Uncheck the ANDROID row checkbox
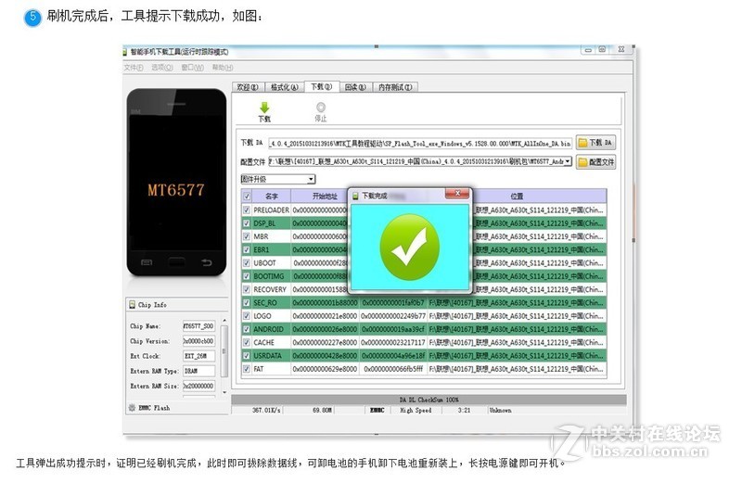 tap(247, 329)
